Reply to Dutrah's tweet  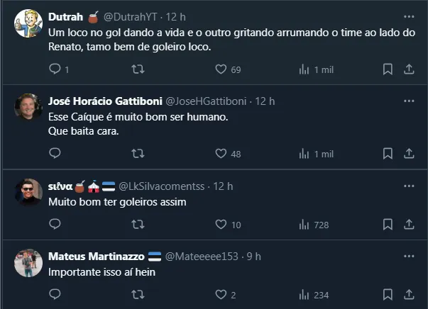(55, 69)
